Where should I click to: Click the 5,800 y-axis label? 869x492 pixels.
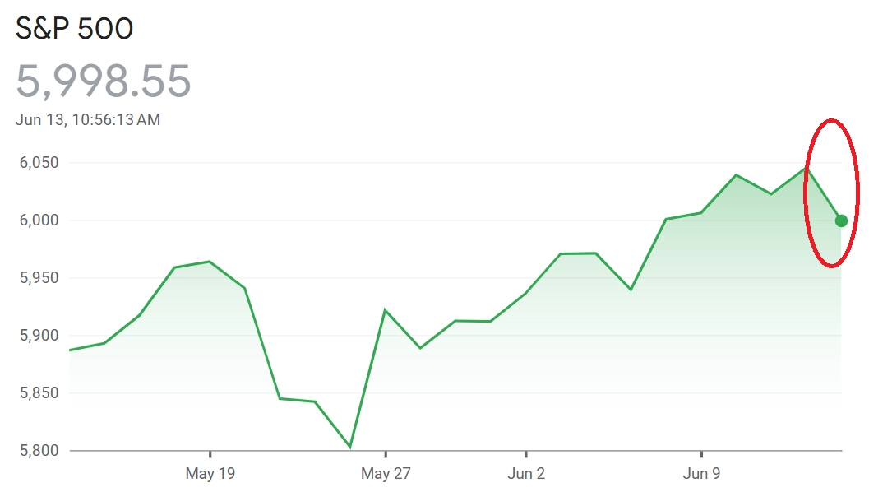point(39,450)
